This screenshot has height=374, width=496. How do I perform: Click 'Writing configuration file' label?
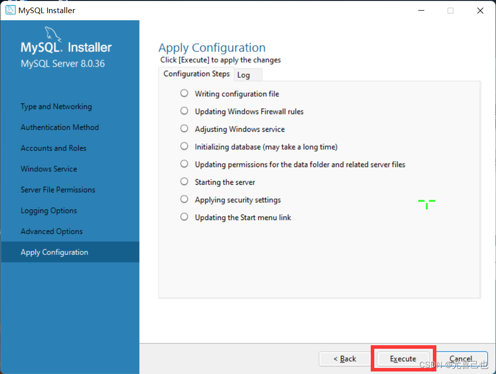point(237,94)
